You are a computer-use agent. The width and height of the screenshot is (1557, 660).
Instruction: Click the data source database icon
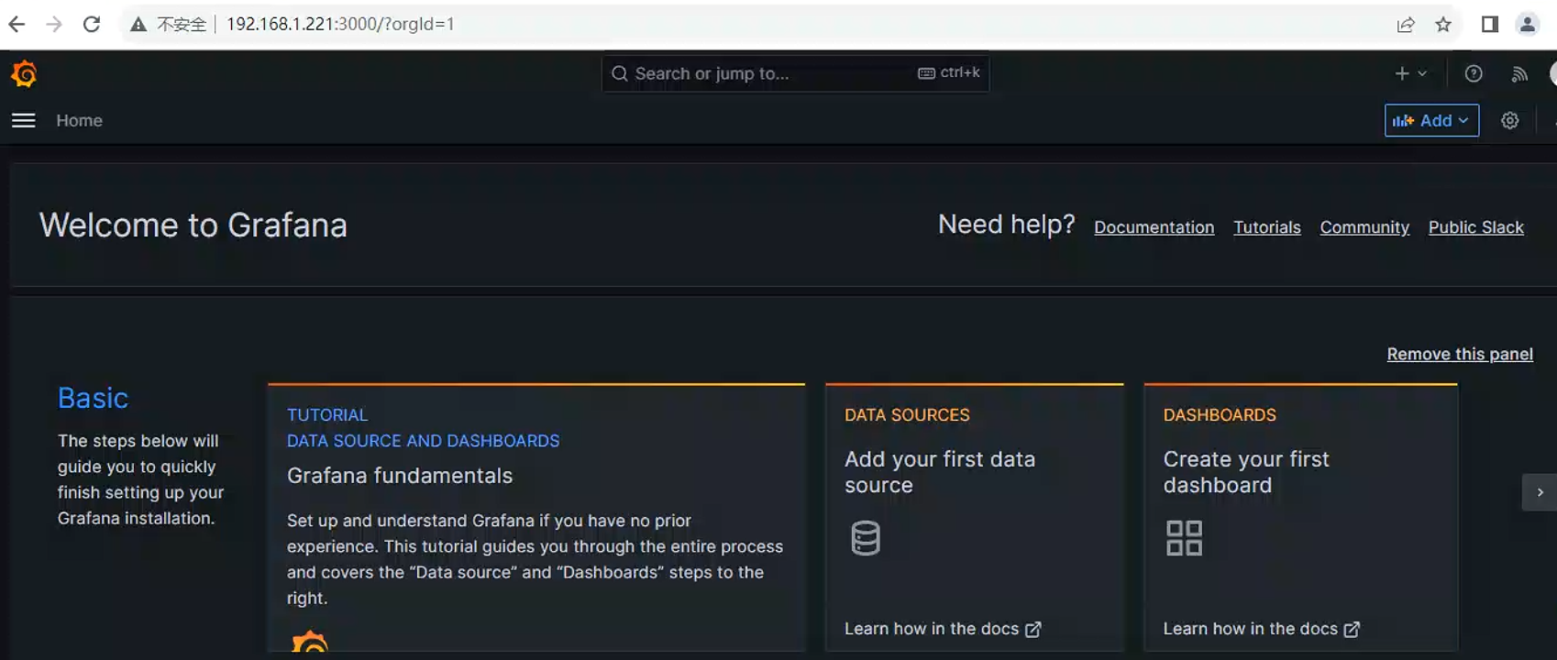click(866, 538)
